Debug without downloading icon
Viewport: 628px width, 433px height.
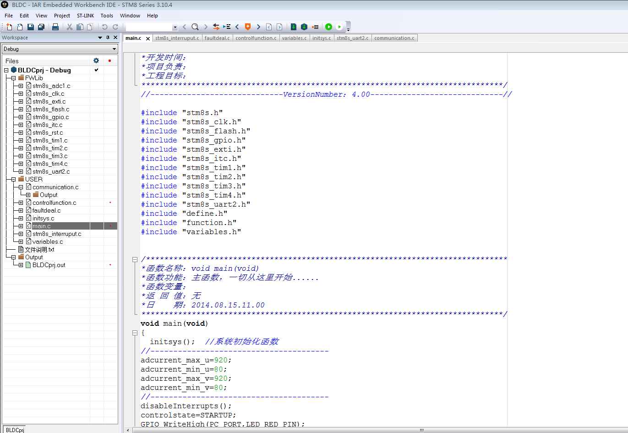339,27
